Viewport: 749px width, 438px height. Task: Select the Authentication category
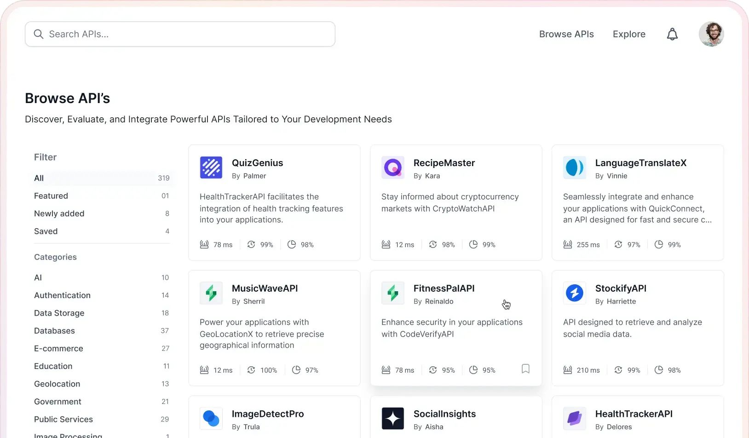[62, 295]
